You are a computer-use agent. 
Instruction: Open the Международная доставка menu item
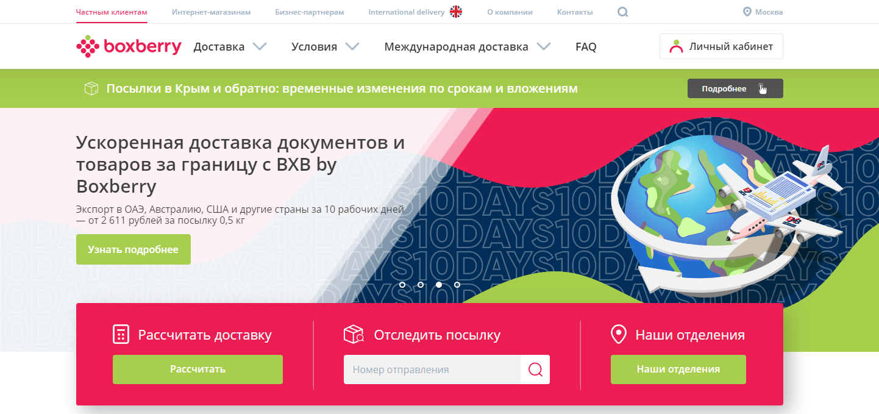(456, 47)
